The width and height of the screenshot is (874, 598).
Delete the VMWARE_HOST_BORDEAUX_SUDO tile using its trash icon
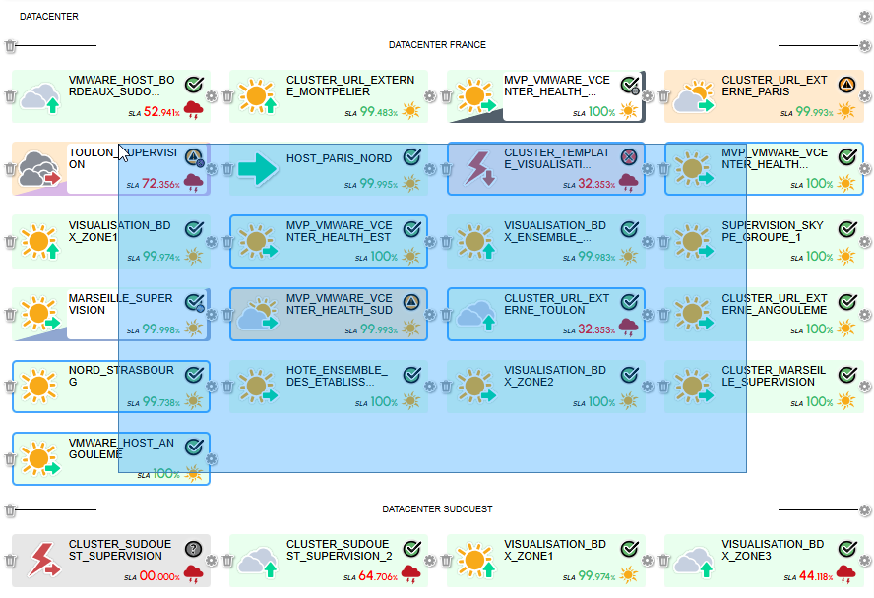pos(10,96)
